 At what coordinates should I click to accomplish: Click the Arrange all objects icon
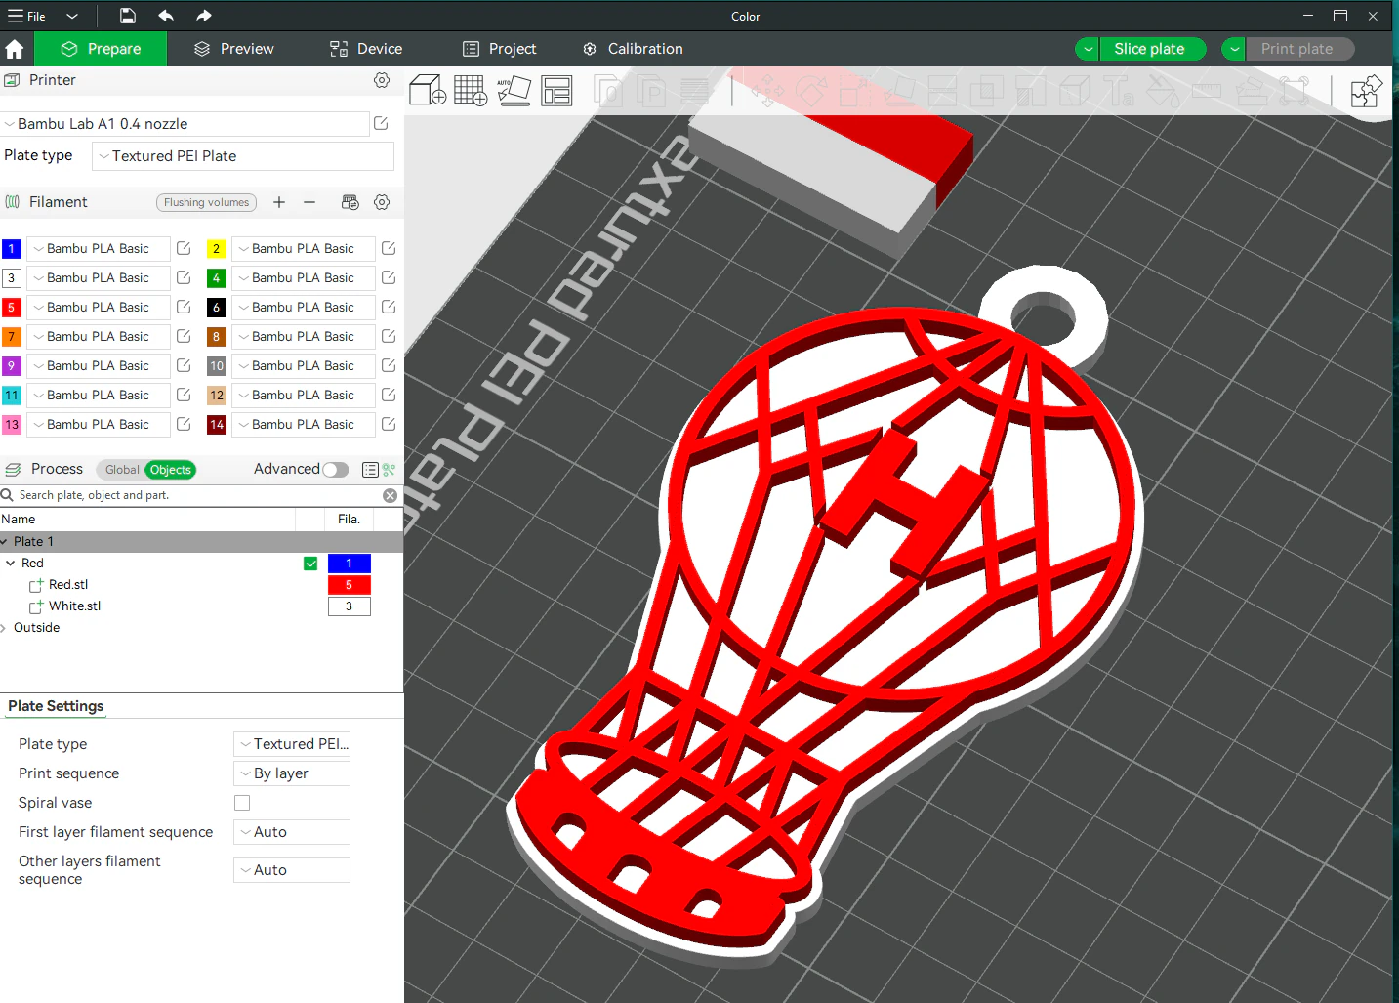coord(556,91)
